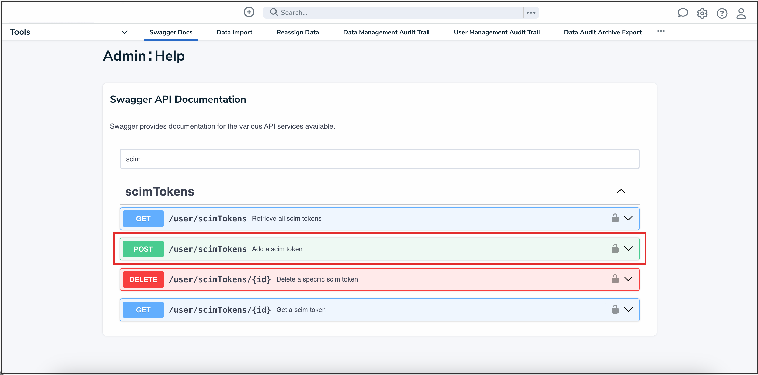Expand the POST Add a scim token endpoint
758x375 pixels.
(x=629, y=249)
